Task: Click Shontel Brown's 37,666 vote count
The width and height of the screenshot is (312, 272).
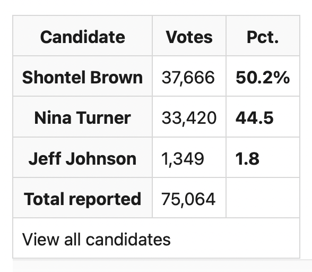Action: pyautogui.click(x=189, y=76)
